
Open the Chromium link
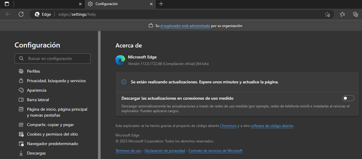click(x=228, y=126)
